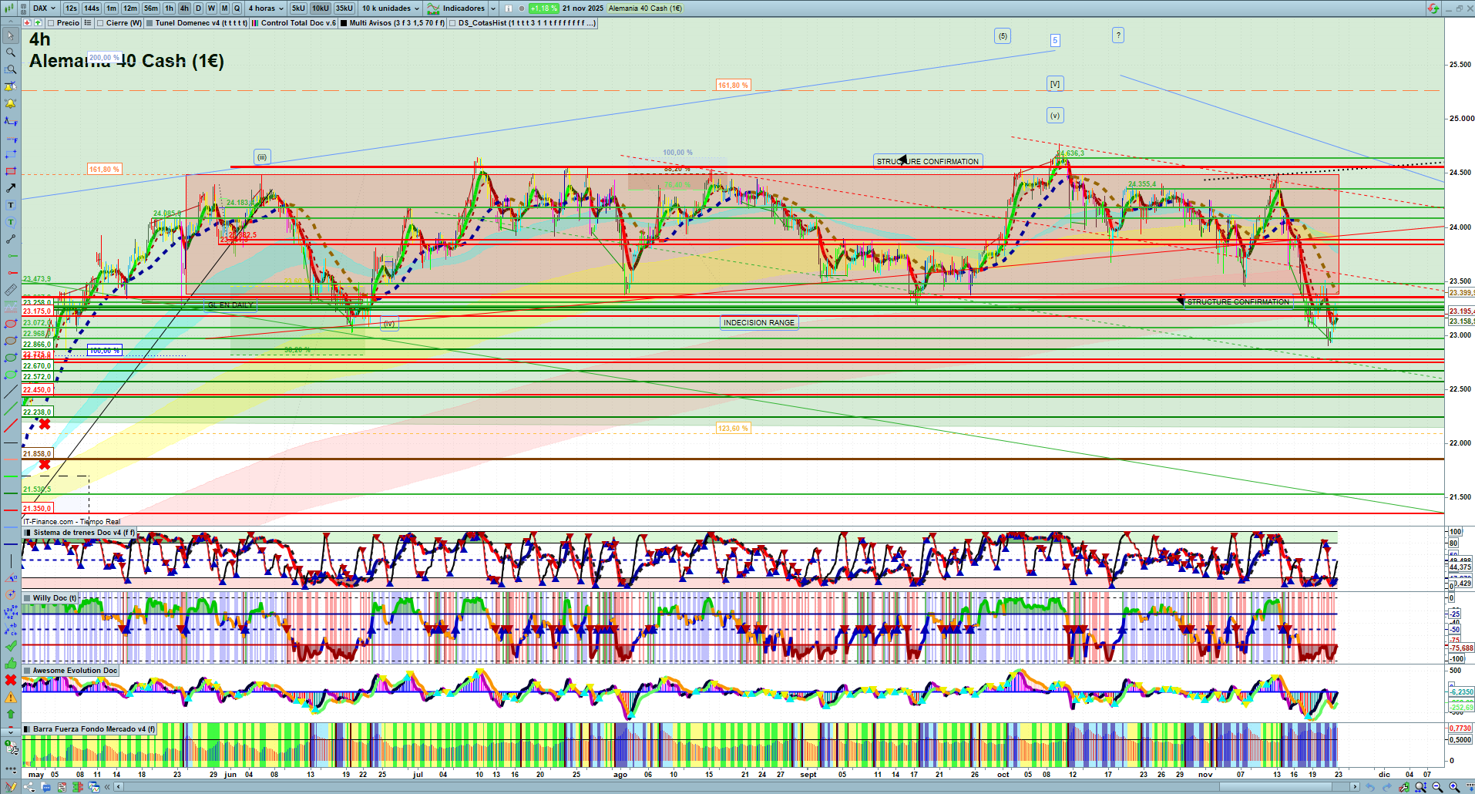Select the black arrow drawing tool
Viewport: 1475px width, 794px height.
(x=11, y=188)
